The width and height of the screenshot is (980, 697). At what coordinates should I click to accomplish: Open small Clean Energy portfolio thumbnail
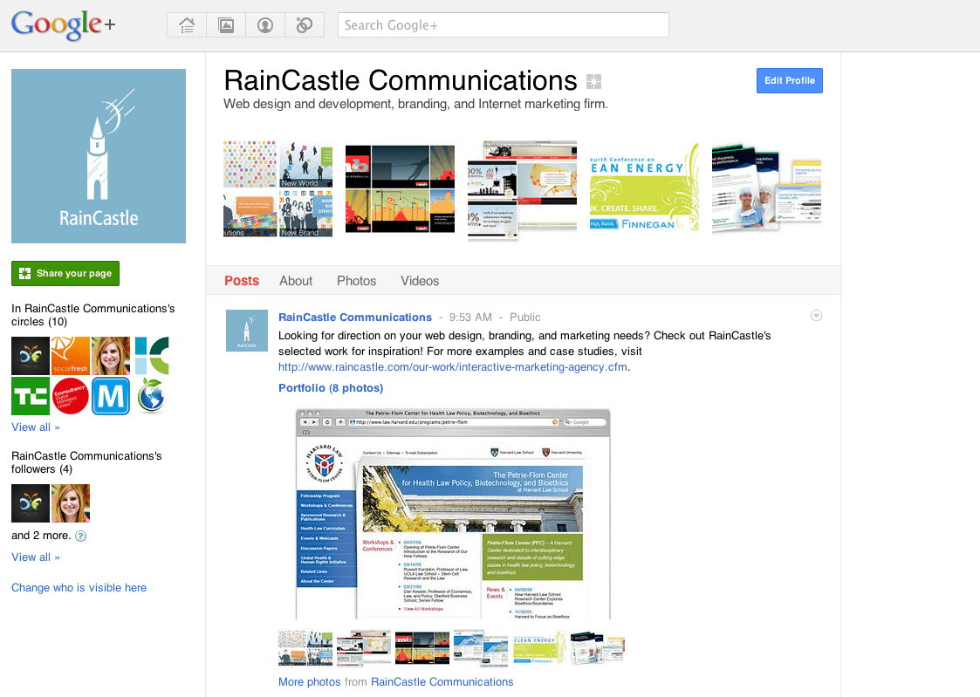(x=540, y=647)
